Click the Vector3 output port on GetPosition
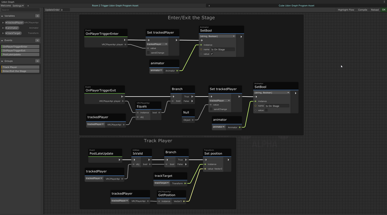 [184, 201]
